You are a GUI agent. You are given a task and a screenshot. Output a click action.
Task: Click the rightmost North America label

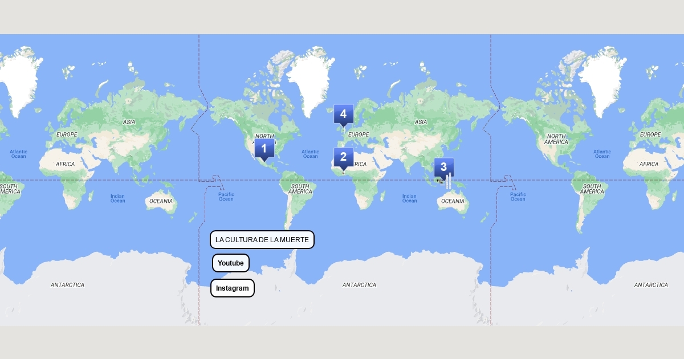point(556,139)
